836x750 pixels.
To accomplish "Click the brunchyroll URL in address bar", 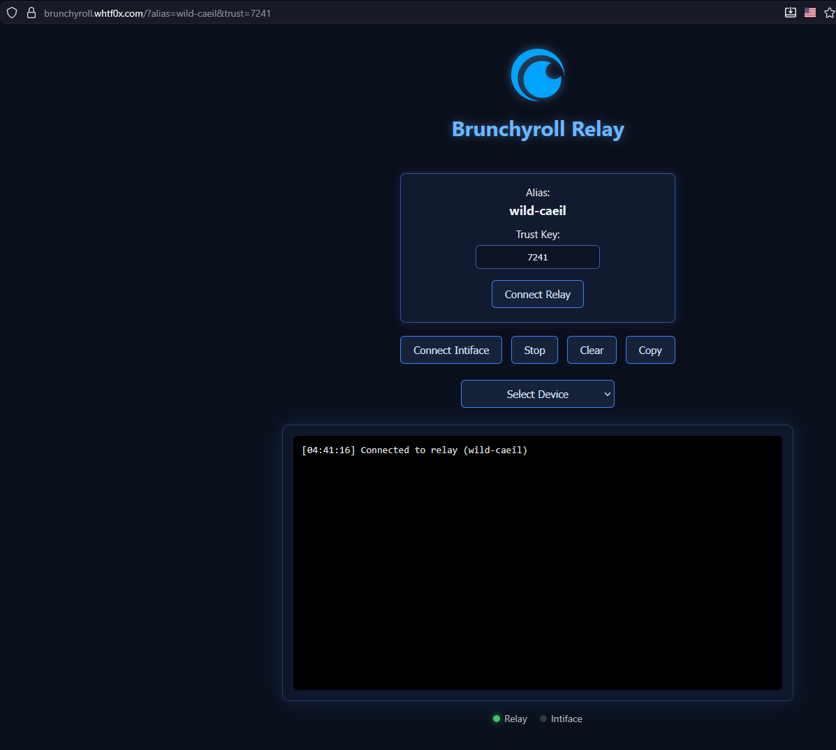I will coord(157,13).
